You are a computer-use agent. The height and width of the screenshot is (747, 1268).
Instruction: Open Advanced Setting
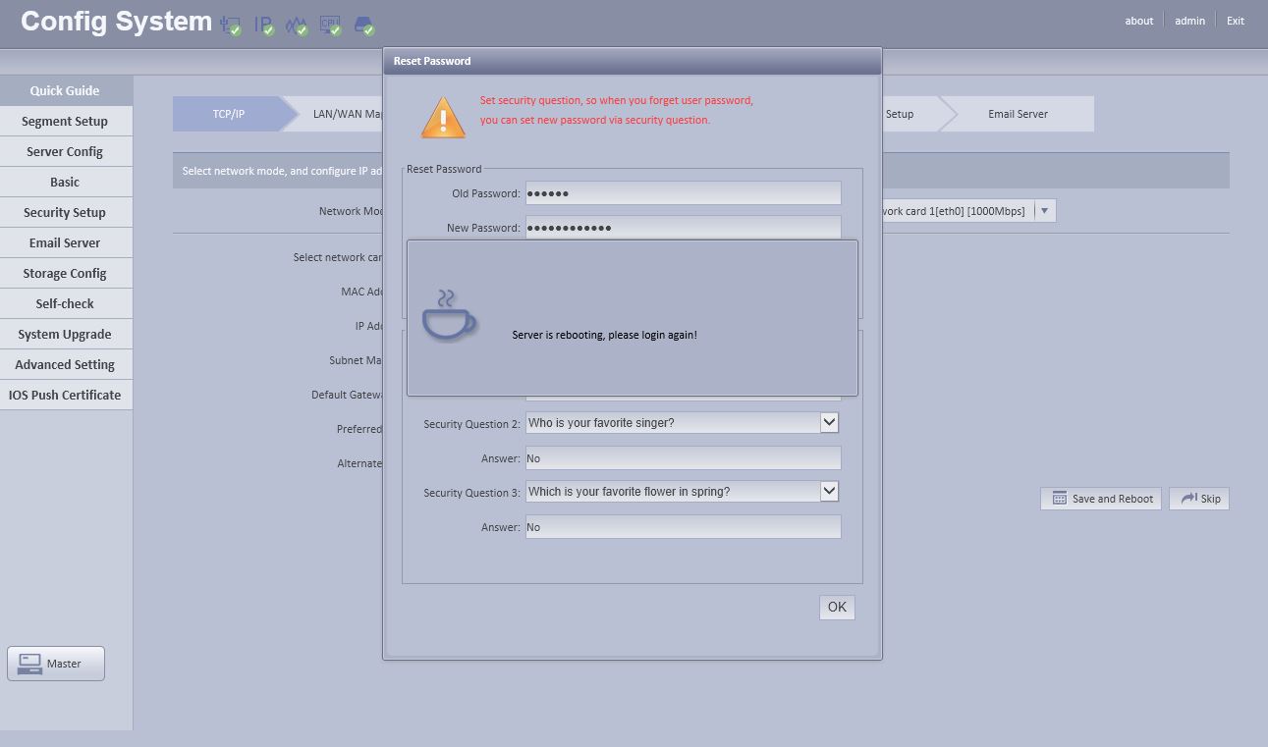(66, 365)
